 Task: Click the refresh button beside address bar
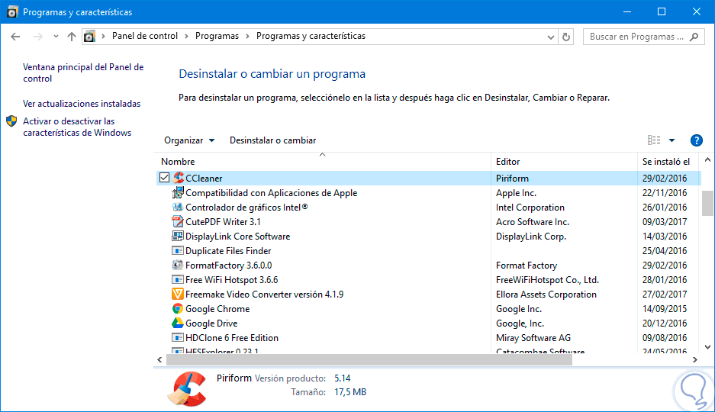point(566,37)
